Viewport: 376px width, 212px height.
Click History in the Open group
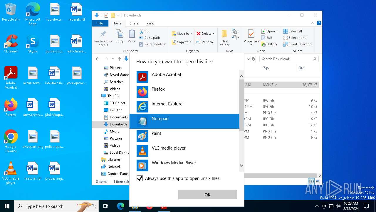pos(269,44)
